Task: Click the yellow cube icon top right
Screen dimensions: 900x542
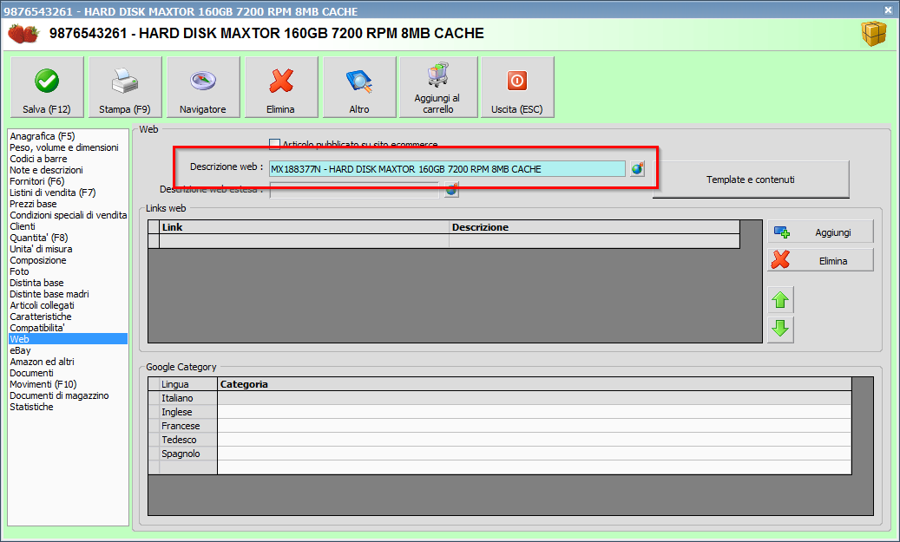Action: (x=874, y=34)
